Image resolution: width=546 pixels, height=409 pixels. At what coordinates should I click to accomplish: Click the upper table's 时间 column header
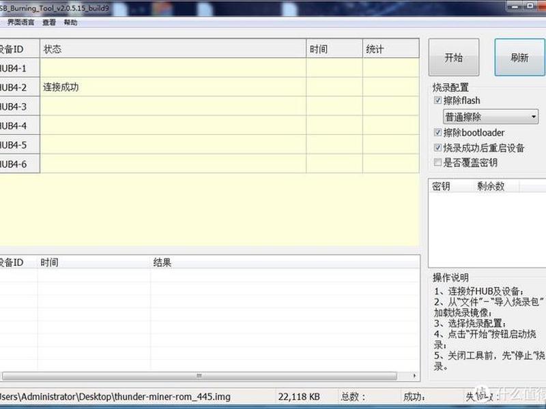(x=334, y=48)
